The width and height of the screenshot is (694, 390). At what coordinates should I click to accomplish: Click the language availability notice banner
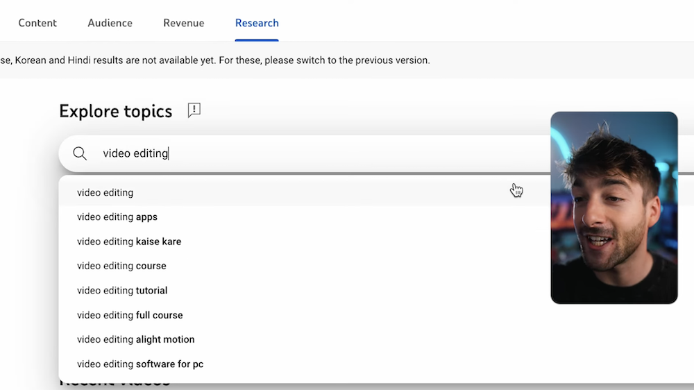click(x=347, y=60)
